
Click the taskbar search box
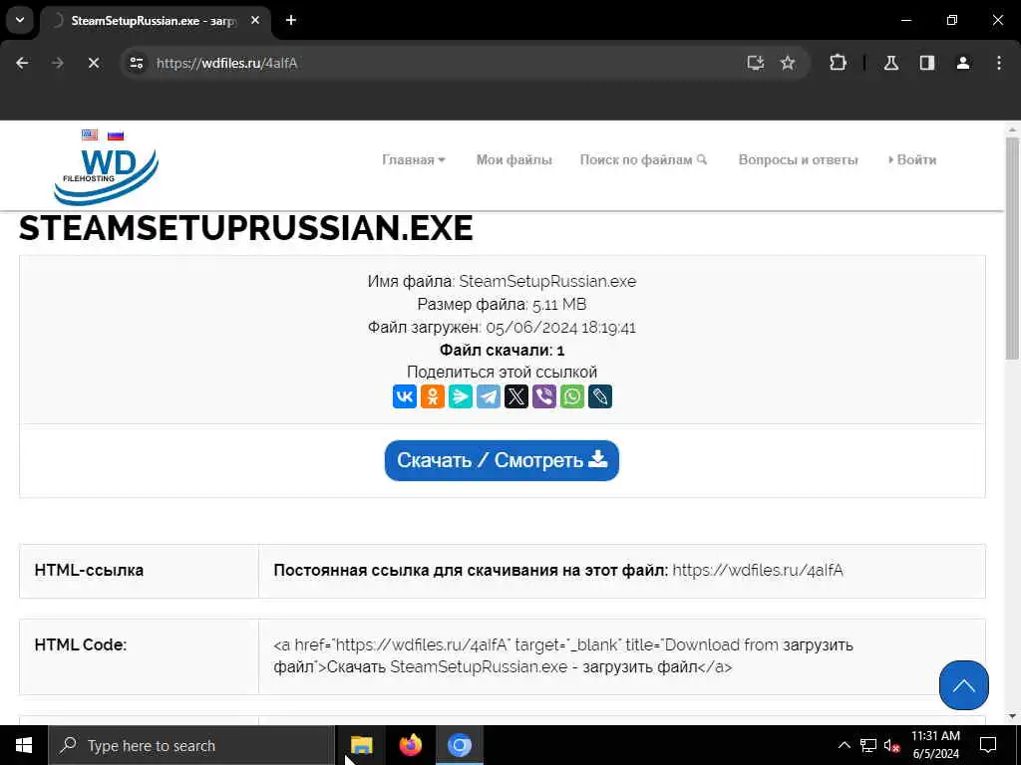pyautogui.click(x=191, y=745)
